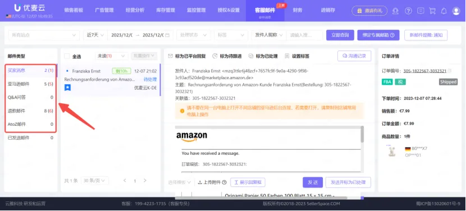Image resolution: width=466 pixels, height=211 pixels.
Task: Open the 标签 filter dropdown
Action: pyautogui.click(x=231, y=35)
